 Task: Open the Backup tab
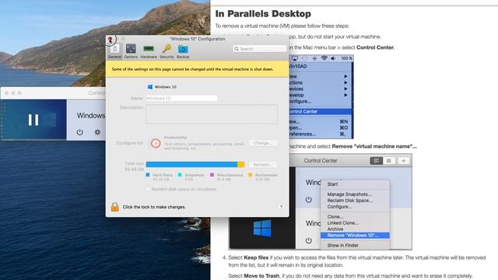183,51
